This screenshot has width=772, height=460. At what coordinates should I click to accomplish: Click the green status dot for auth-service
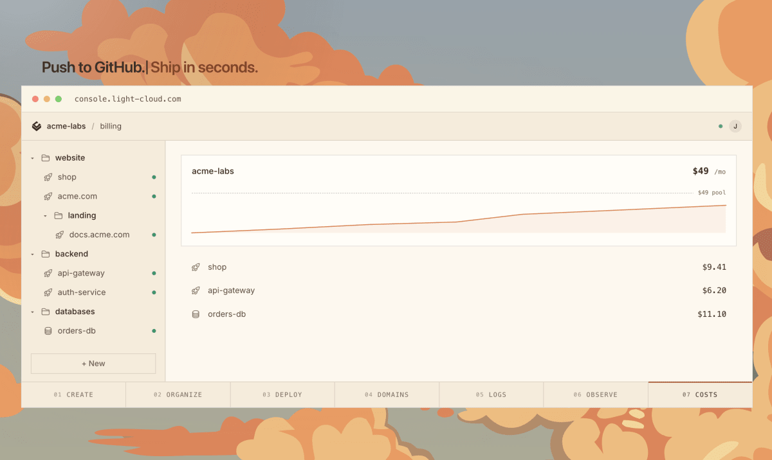click(x=154, y=293)
